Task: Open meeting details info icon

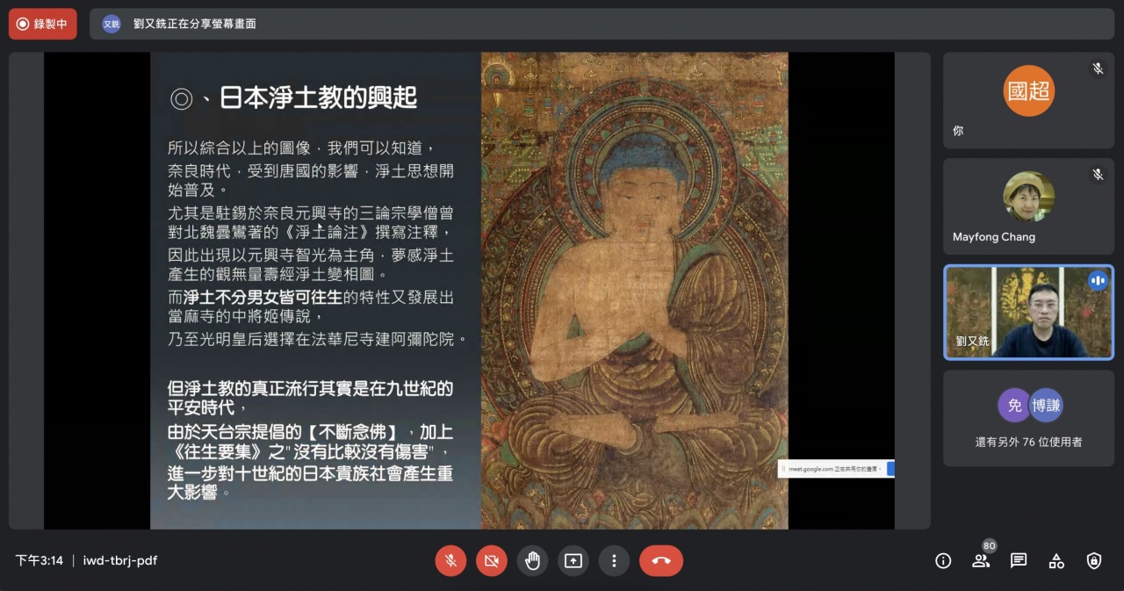Action: click(943, 560)
